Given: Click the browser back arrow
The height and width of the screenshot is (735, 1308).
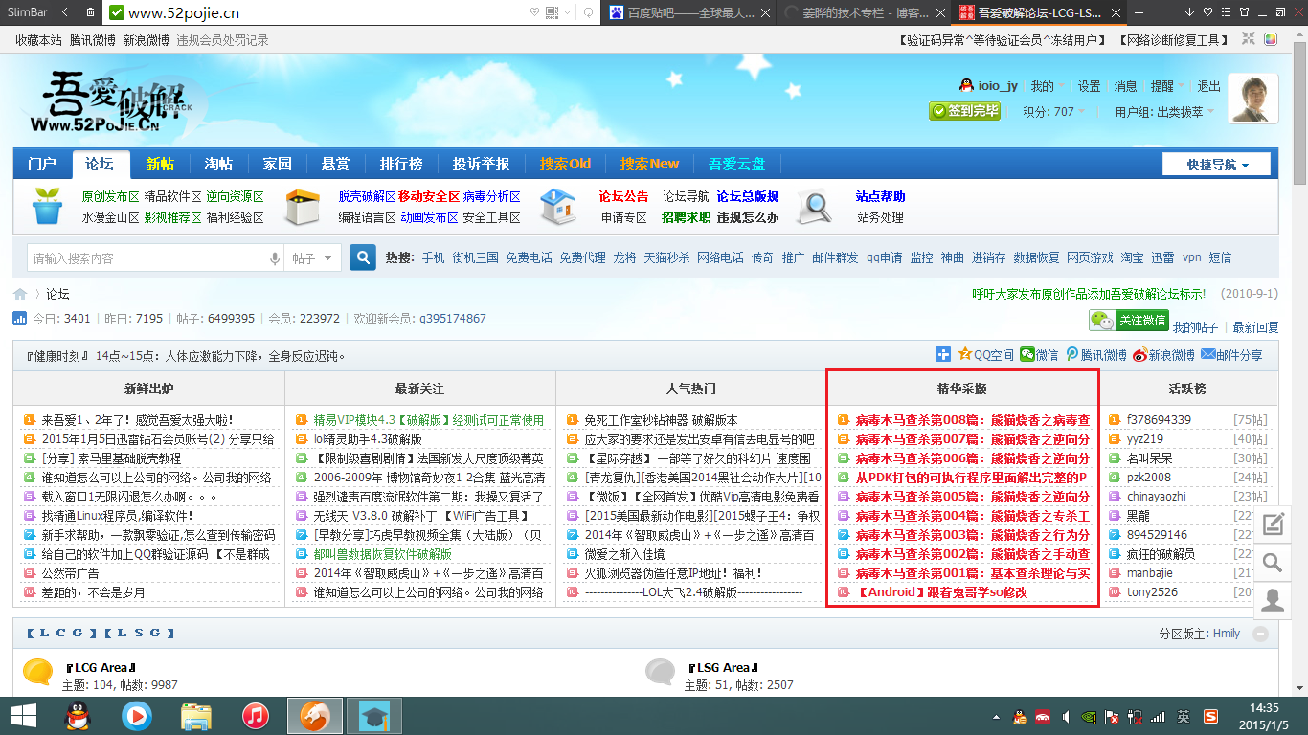Looking at the screenshot, I should click(x=64, y=12).
